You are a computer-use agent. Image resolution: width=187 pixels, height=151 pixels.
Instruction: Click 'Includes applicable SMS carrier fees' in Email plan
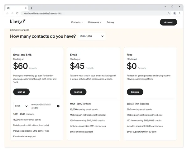pos(88,126)
